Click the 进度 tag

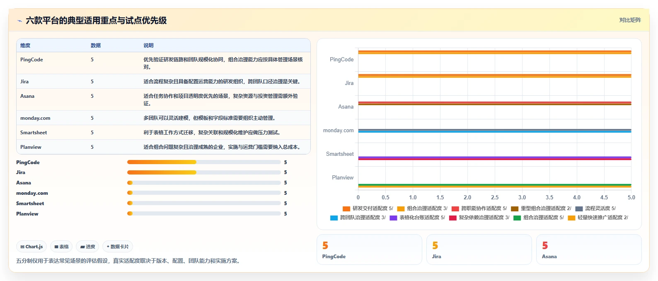(87, 247)
